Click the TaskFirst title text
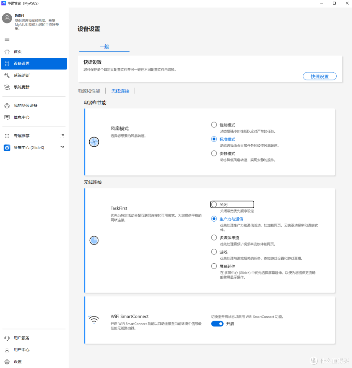Viewport: 352px width, 368px height. point(119,208)
